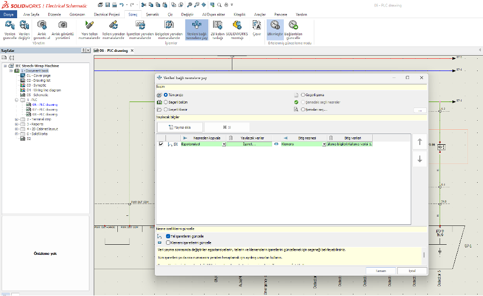The width and height of the screenshot is (483, 296).
Task: Toggle 'Tel işaretlerini güncelle' checkbox
Action: click(168, 236)
